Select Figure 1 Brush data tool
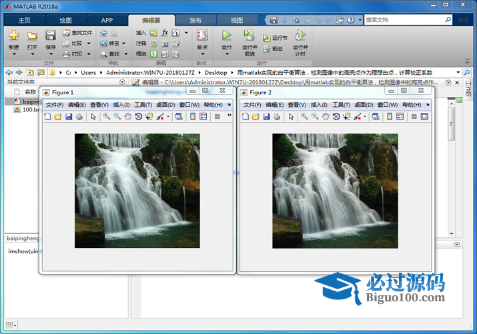 (160, 116)
